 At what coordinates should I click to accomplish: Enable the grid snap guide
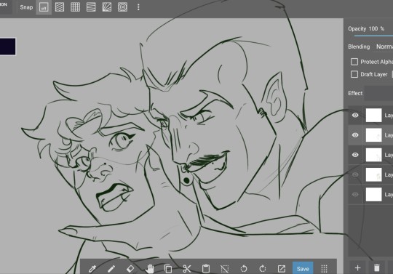[75, 7]
